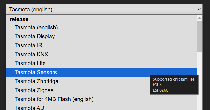Click the Supported chipfamilies tooltip heading
Viewport: 210px width, 110px height.
pos(174,79)
